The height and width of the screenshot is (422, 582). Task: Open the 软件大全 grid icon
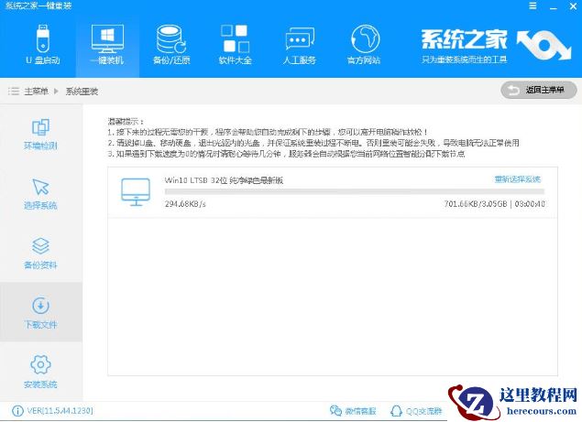pyautogui.click(x=235, y=38)
